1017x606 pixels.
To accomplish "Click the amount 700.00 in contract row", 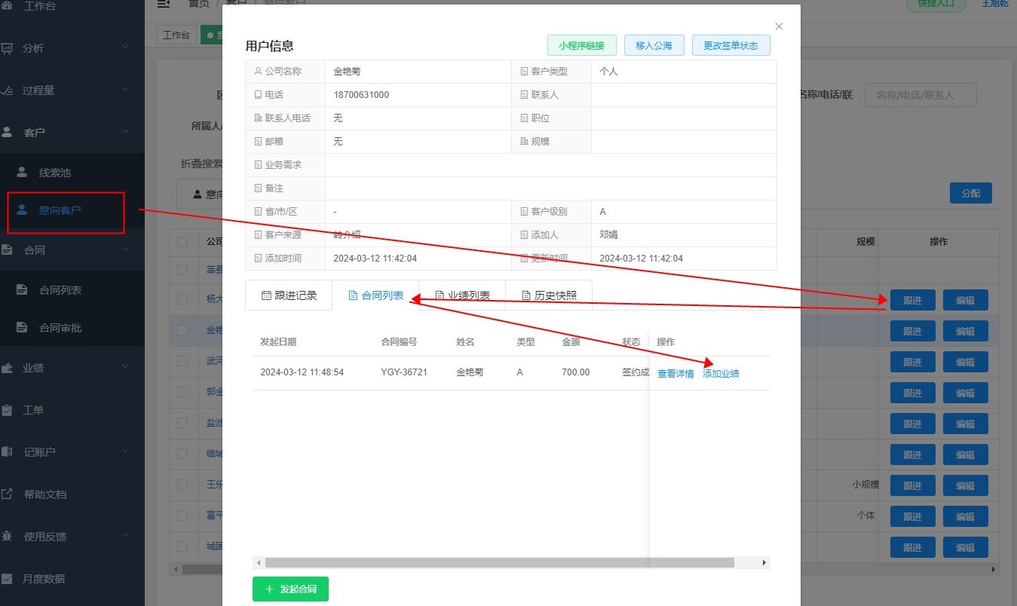I will tap(576, 372).
